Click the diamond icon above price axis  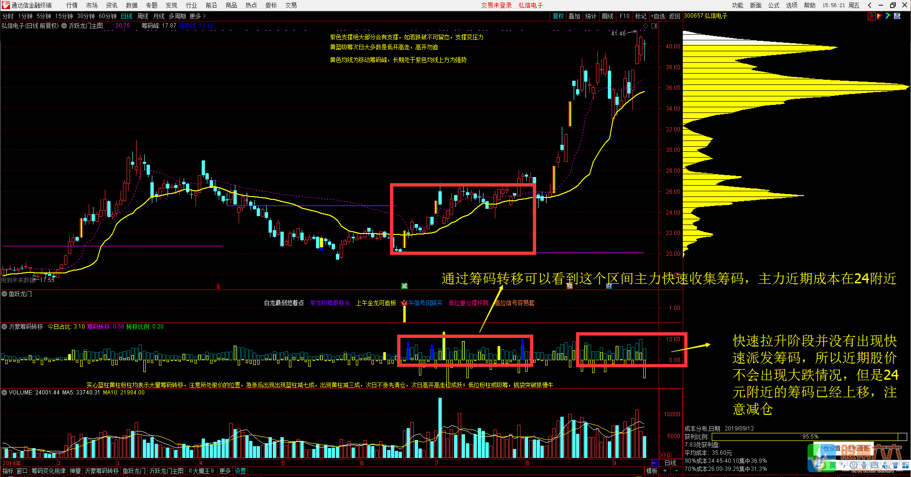645,26
